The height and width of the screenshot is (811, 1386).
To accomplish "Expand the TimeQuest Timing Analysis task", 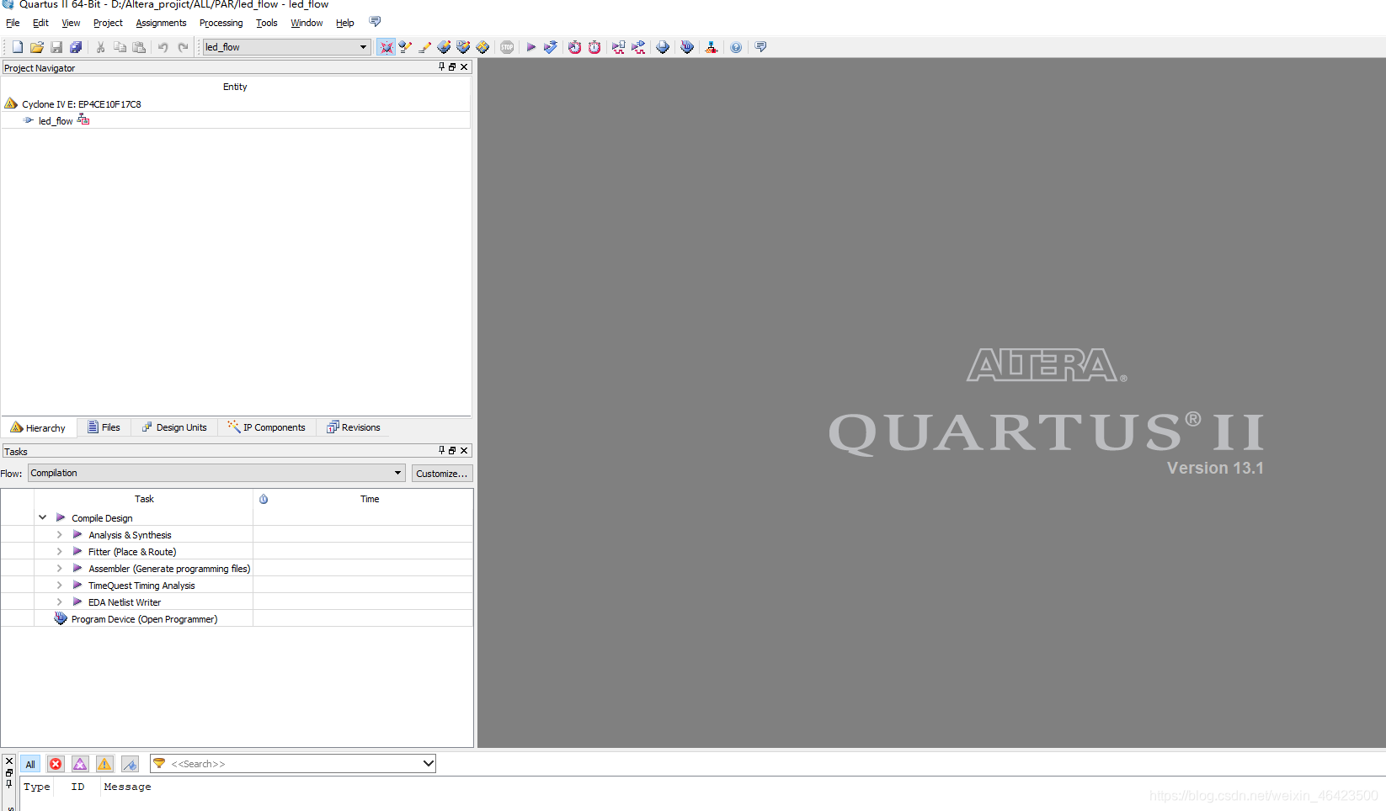I will (59, 585).
